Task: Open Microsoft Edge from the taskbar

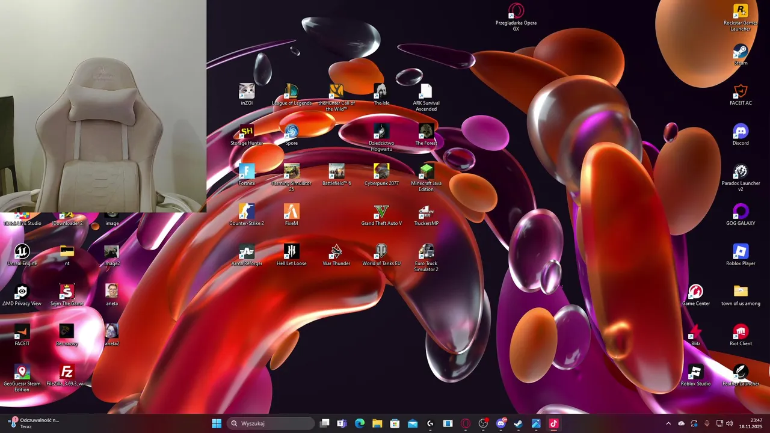Action: [360, 423]
